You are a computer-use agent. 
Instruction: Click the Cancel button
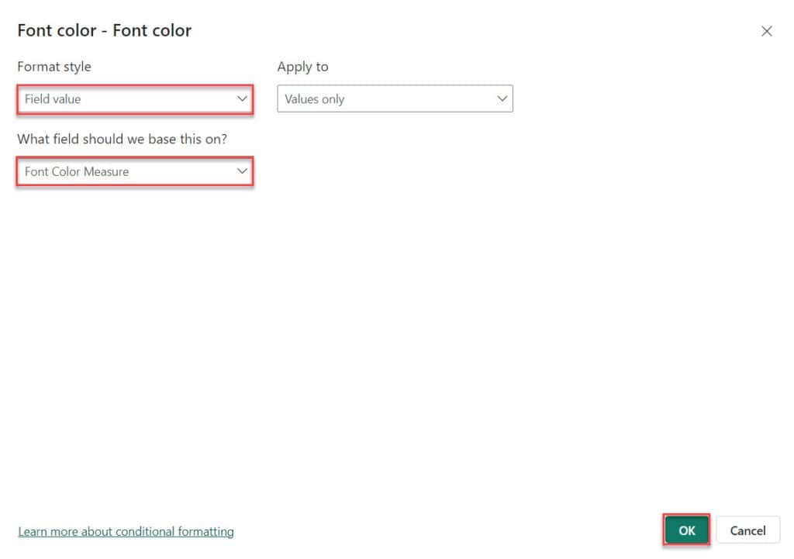tap(747, 530)
